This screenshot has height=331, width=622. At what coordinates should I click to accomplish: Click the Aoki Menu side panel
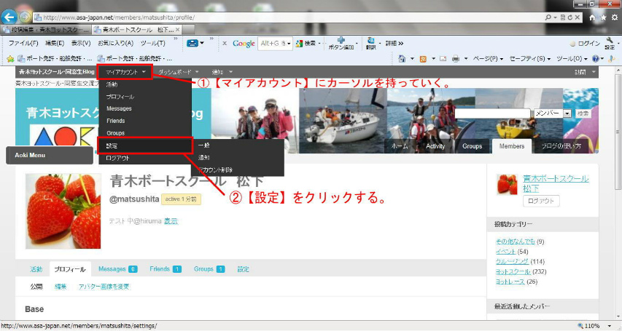pos(50,155)
